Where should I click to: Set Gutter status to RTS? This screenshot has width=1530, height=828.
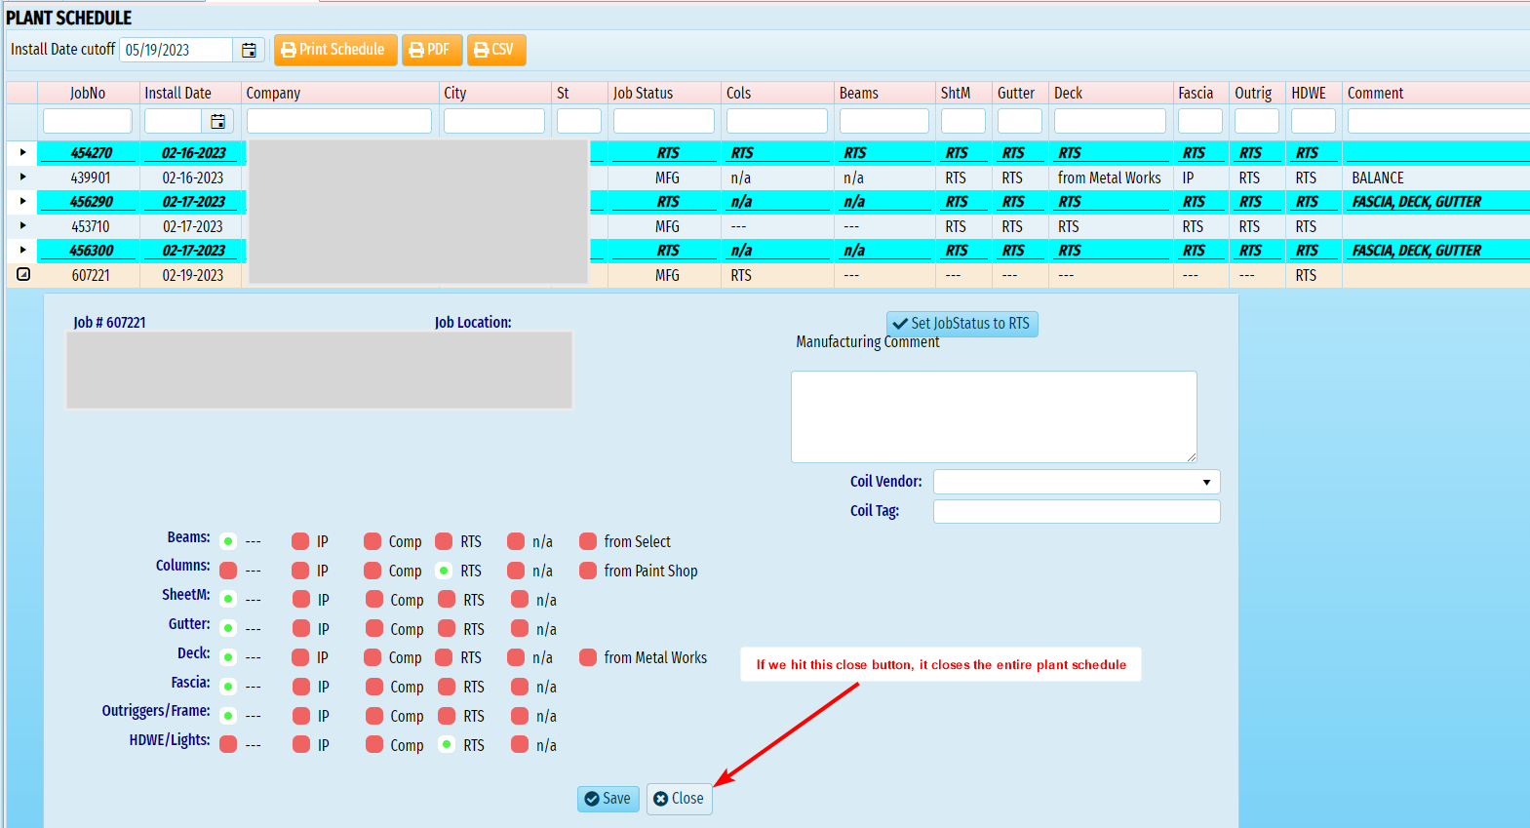(447, 629)
